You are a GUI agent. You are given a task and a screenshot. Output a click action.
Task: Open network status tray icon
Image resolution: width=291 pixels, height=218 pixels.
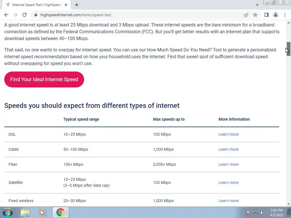coord(255,213)
